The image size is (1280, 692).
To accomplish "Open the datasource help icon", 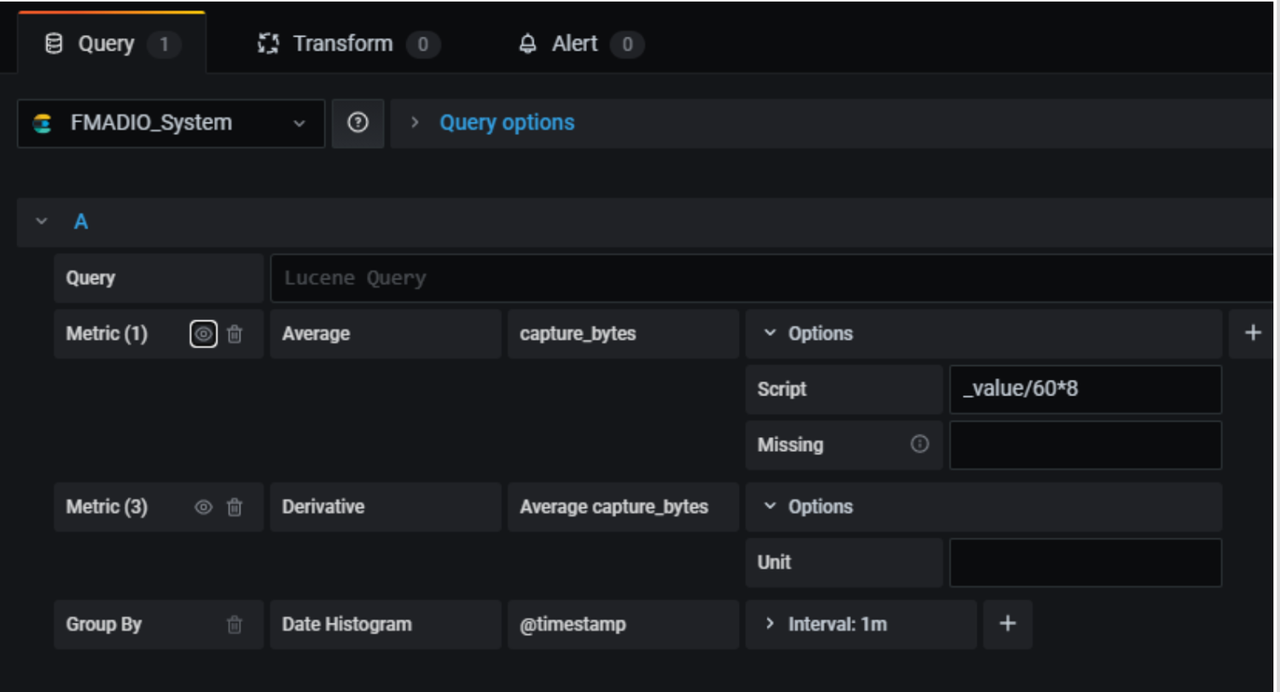I will 358,123.
